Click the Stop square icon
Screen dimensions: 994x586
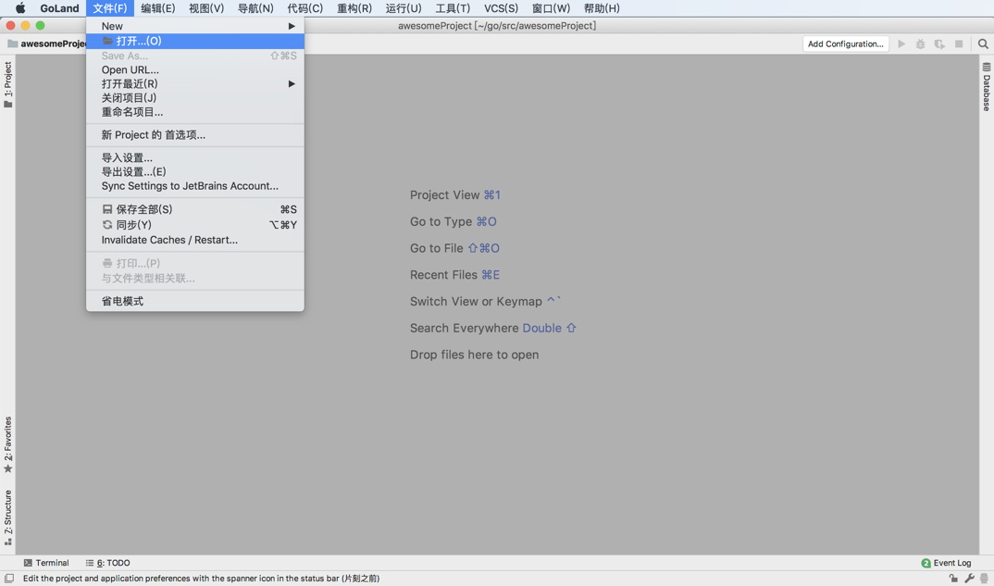pyautogui.click(x=959, y=44)
